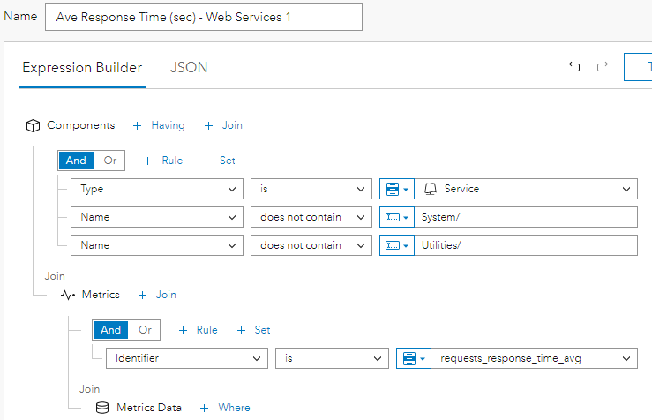Add a Join to Metrics
The image size is (652, 420).
click(157, 295)
